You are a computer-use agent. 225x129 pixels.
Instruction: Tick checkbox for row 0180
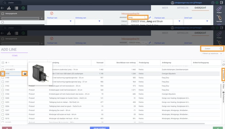pyautogui.click(x=3, y=78)
